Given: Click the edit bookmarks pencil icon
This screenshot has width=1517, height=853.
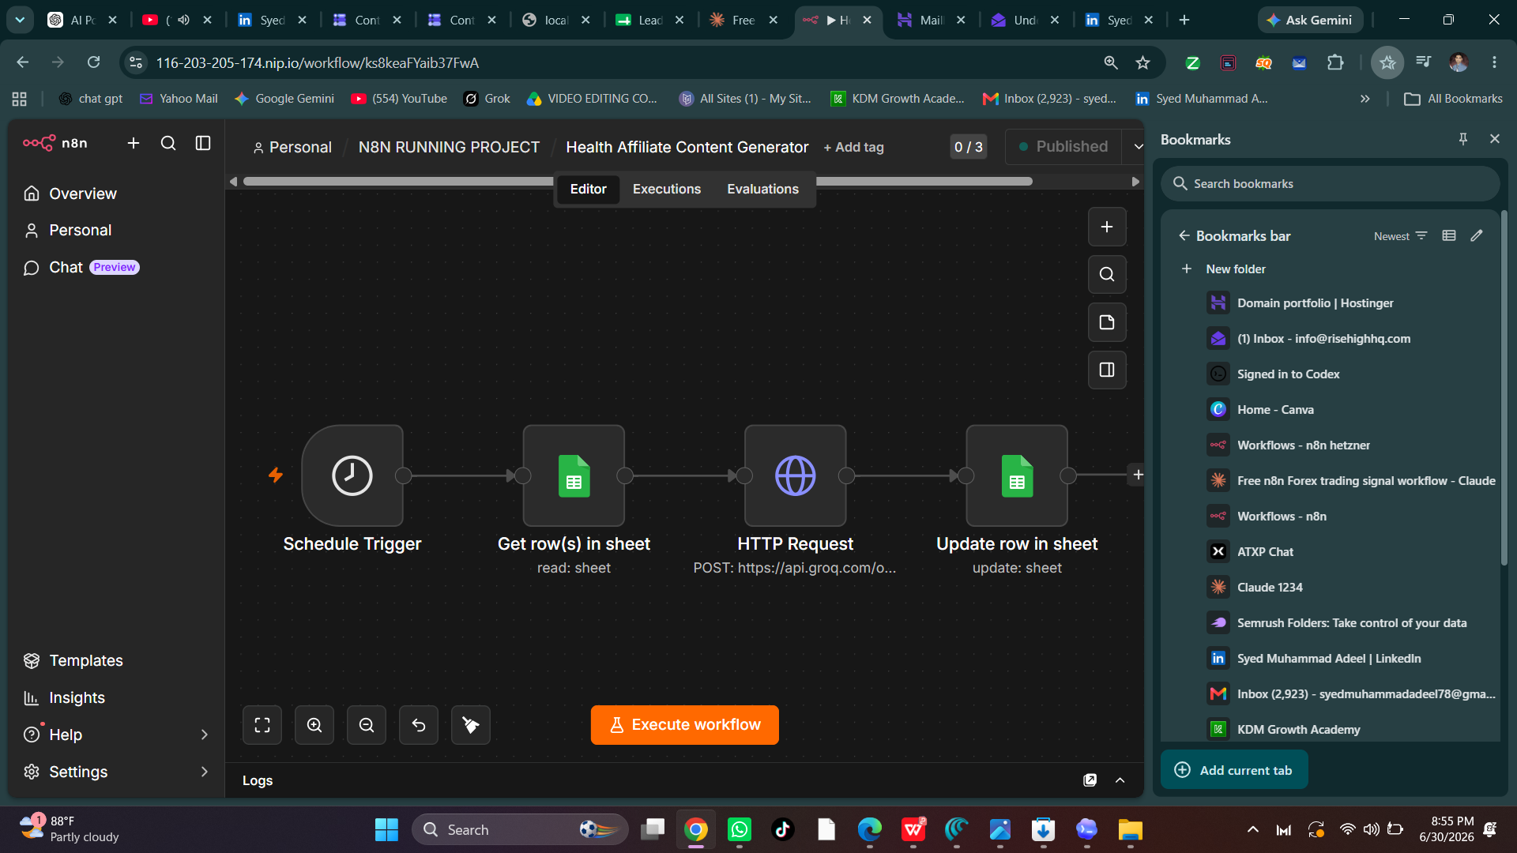Looking at the screenshot, I should click(x=1477, y=236).
